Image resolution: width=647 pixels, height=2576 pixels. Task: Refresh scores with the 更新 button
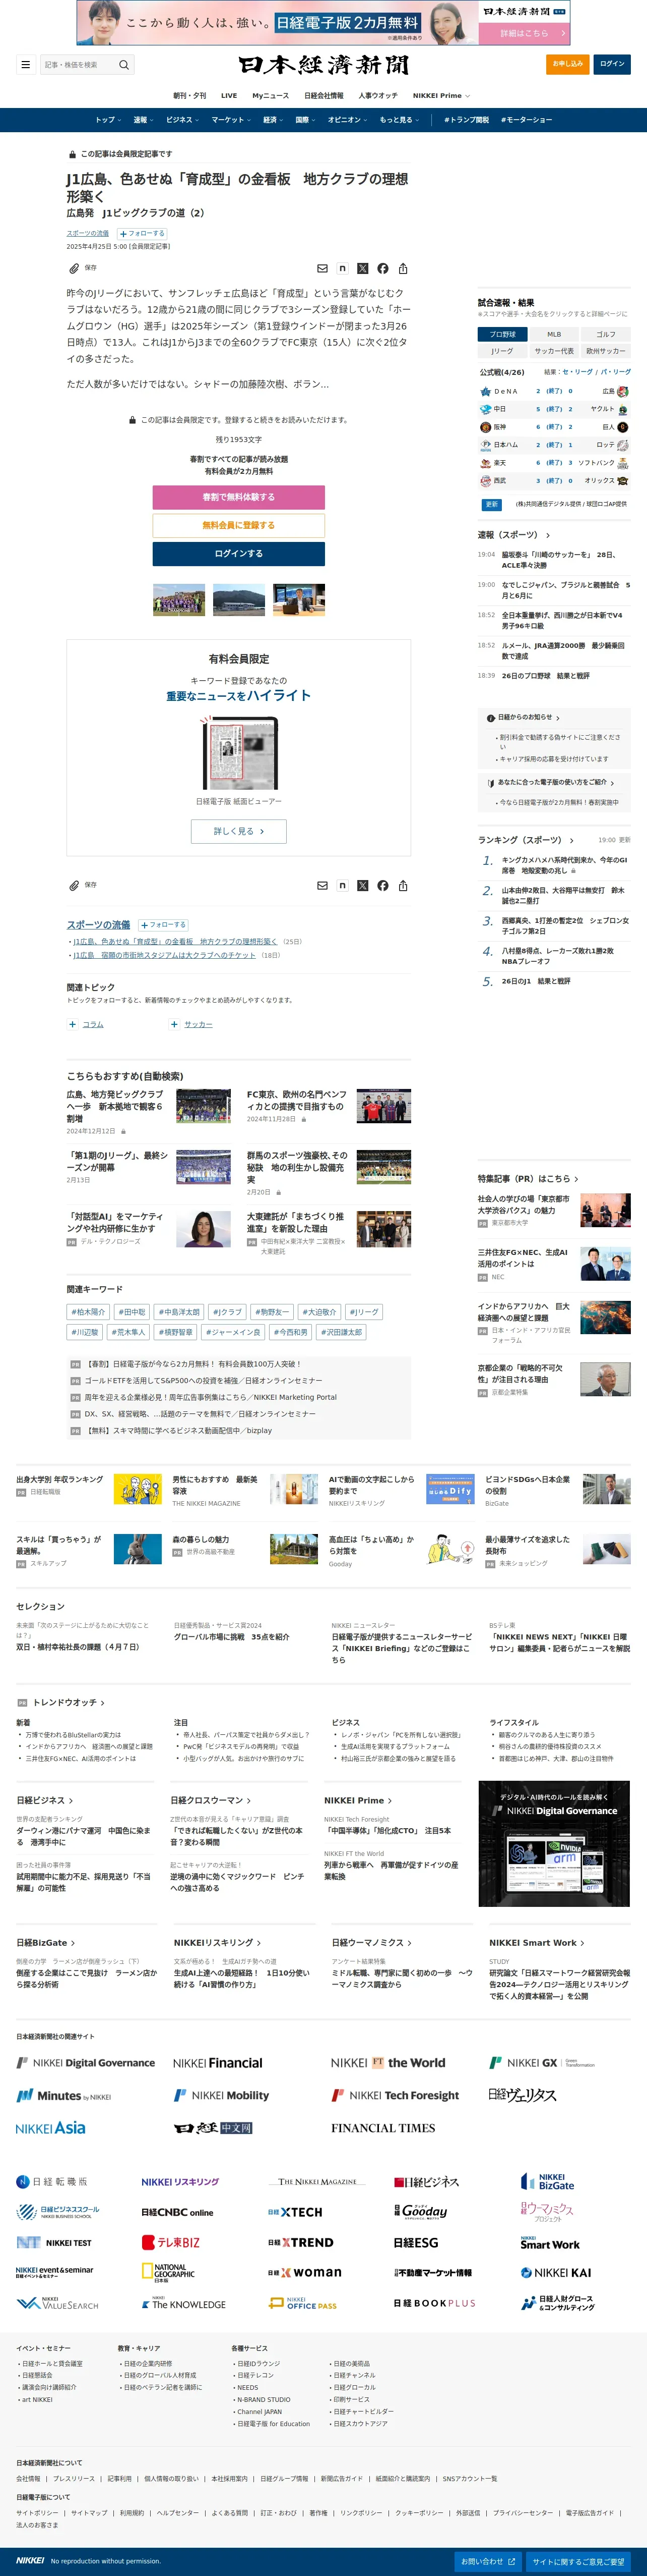[491, 505]
